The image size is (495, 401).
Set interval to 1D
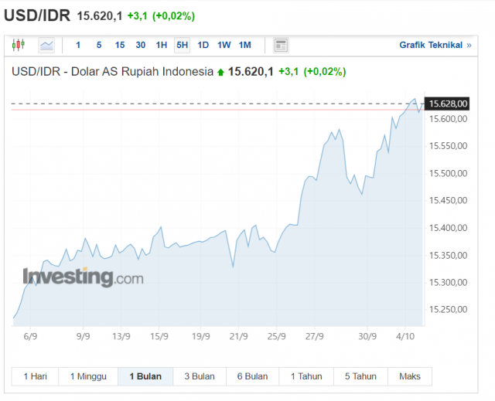[x=203, y=46]
